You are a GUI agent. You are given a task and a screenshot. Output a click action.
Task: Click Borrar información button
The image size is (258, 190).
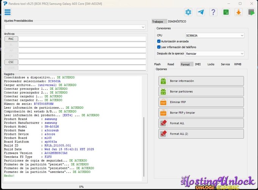(x=201, y=81)
